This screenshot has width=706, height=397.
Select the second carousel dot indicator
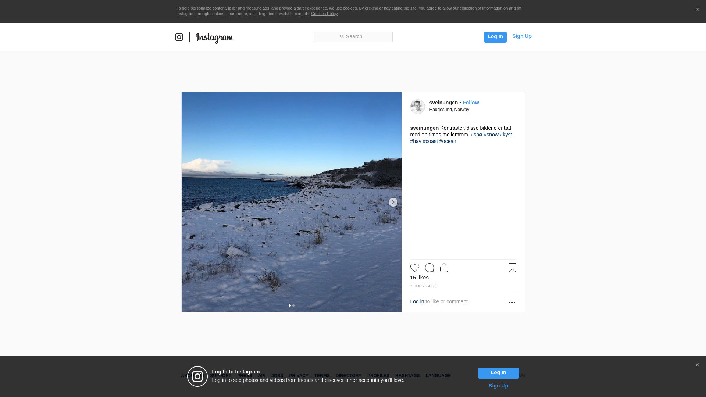click(293, 305)
